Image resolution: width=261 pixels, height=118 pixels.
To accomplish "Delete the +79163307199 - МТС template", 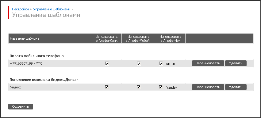I will click(x=236, y=63).
